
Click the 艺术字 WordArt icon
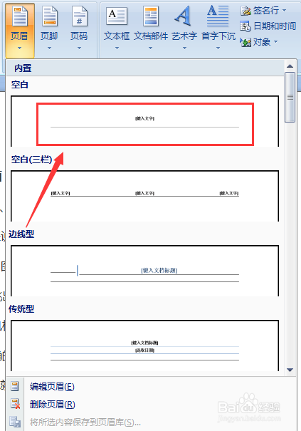pos(183,16)
